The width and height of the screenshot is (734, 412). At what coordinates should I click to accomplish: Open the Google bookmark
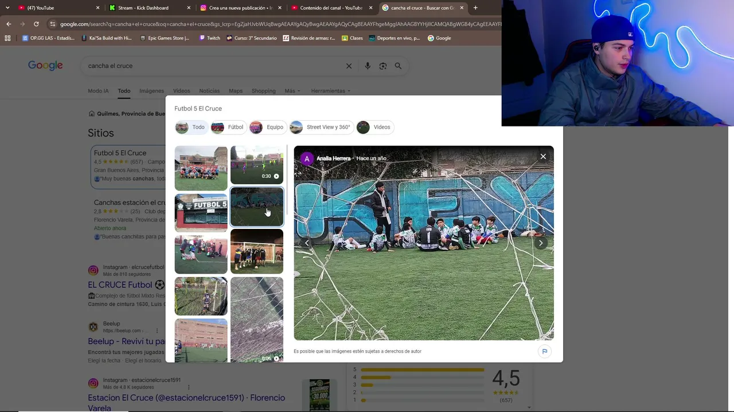[439, 38]
